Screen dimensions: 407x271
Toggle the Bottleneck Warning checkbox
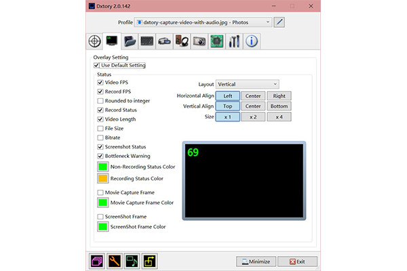100,156
